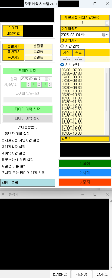
Task: Select the 시간 선택 radio button
Action: coord(62,64)
